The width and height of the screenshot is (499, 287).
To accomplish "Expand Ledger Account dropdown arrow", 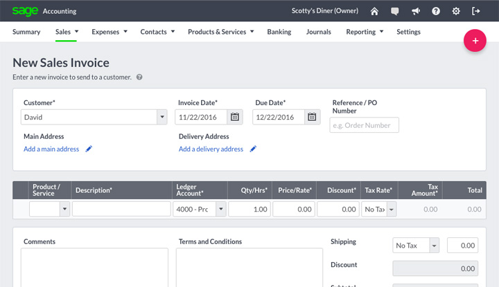I will coord(221,209).
